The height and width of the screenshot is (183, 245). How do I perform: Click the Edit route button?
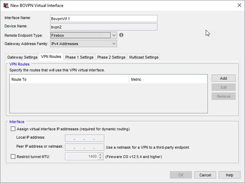click(x=223, y=87)
